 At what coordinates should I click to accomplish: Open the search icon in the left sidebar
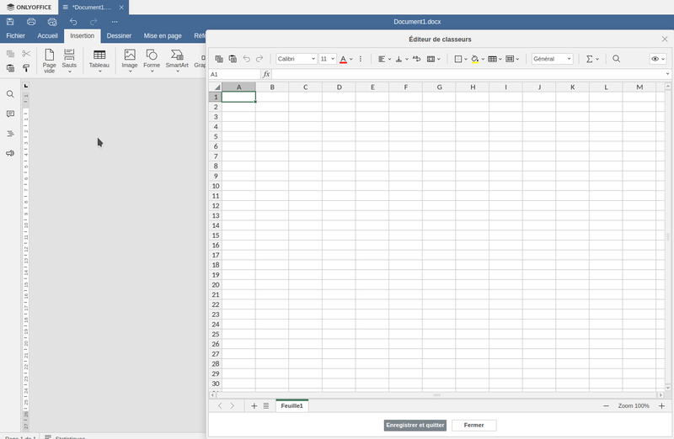(x=10, y=95)
